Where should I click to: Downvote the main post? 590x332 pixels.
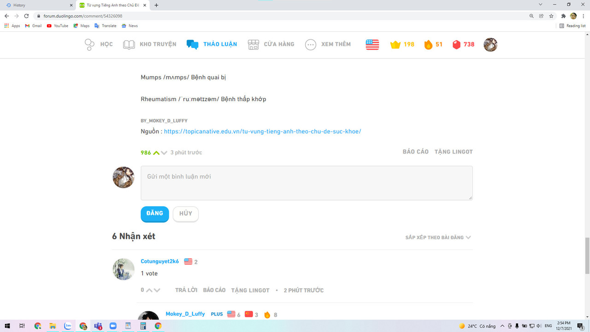pyautogui.click(x=164, y=153)
